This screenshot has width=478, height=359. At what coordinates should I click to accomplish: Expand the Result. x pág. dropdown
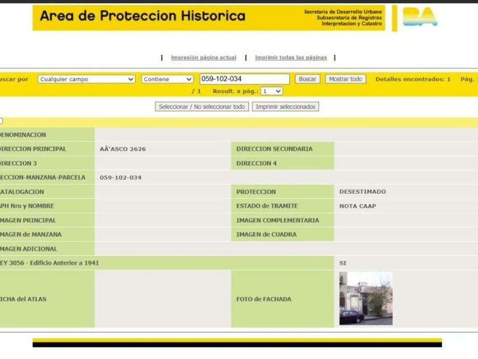pyautogui.click(x=271, y=91)
